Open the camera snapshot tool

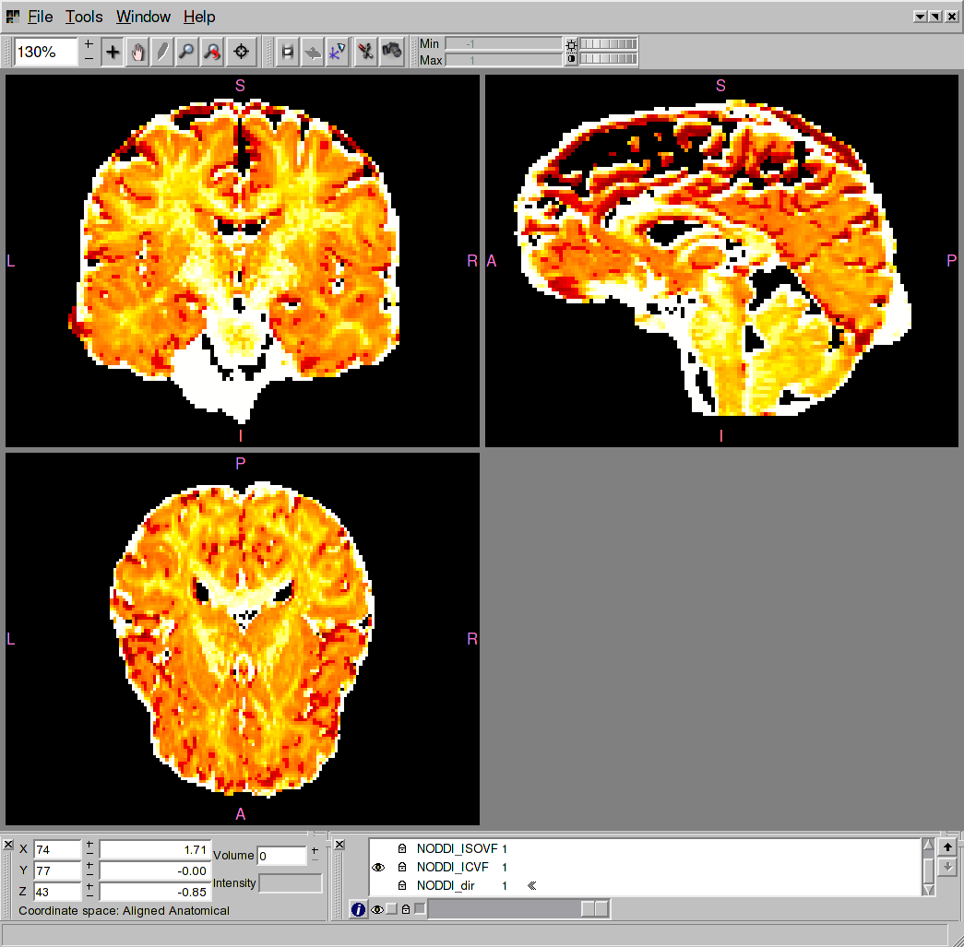[392, 52]
